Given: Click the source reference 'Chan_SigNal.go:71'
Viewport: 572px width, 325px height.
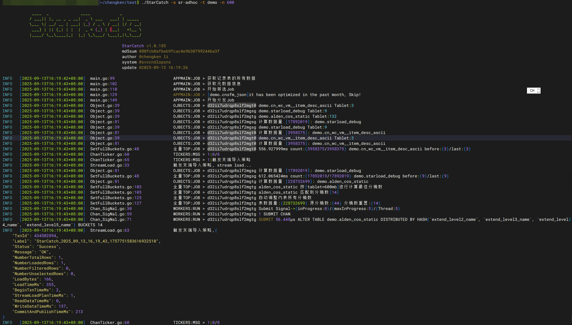Looking at the screenshot, I should click(111, 219).
